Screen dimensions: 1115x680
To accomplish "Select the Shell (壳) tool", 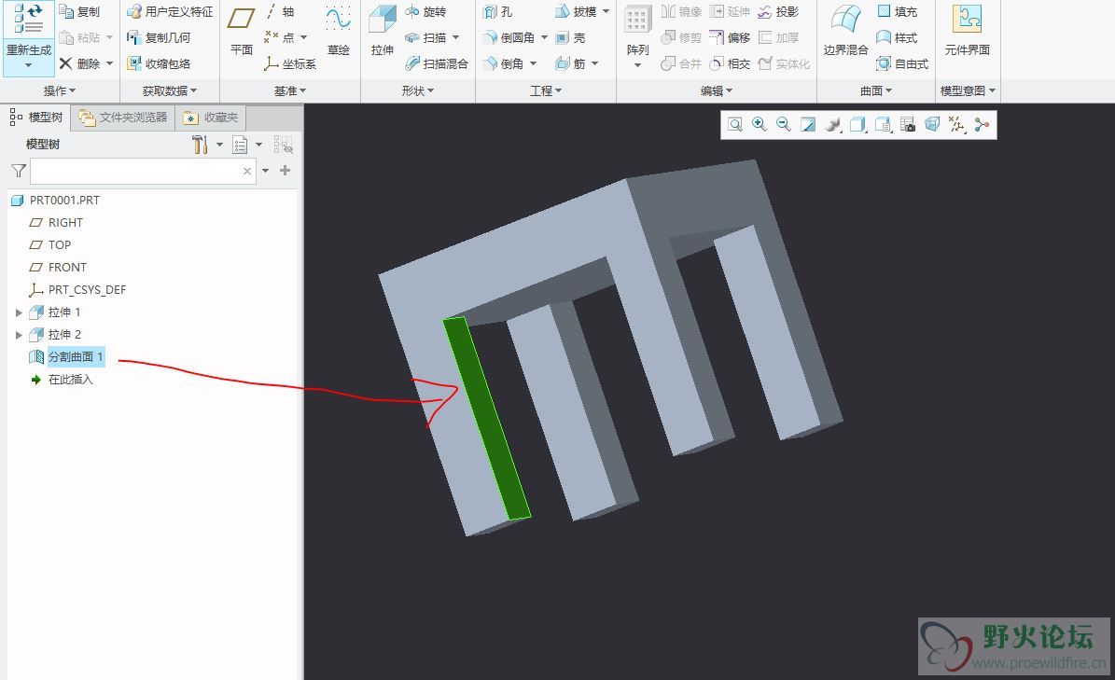I will [x=570, y=37].
